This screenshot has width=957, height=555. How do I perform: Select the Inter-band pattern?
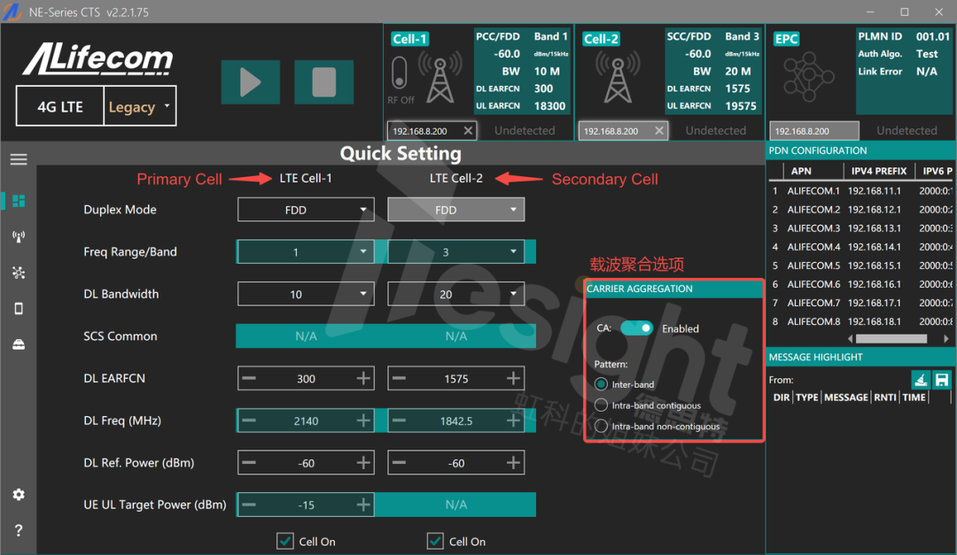point(601,384)
